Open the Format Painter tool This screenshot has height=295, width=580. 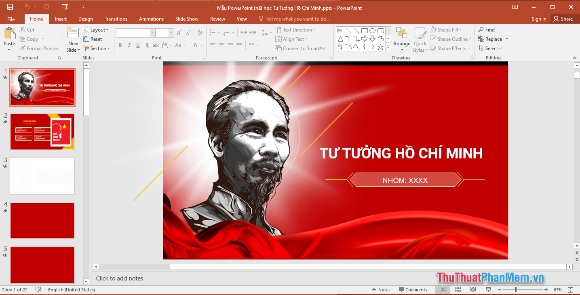pos(39,48)
